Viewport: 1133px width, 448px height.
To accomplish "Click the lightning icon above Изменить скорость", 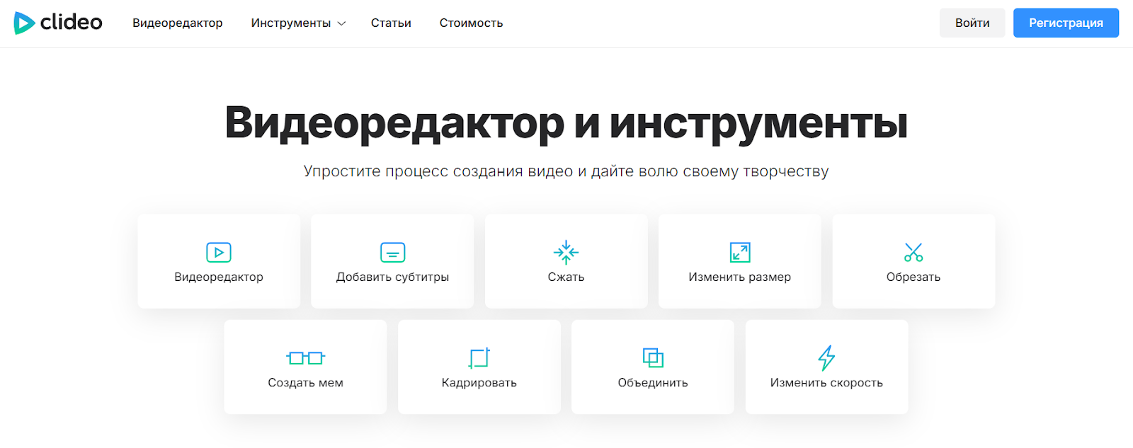I will pos(826,358).
